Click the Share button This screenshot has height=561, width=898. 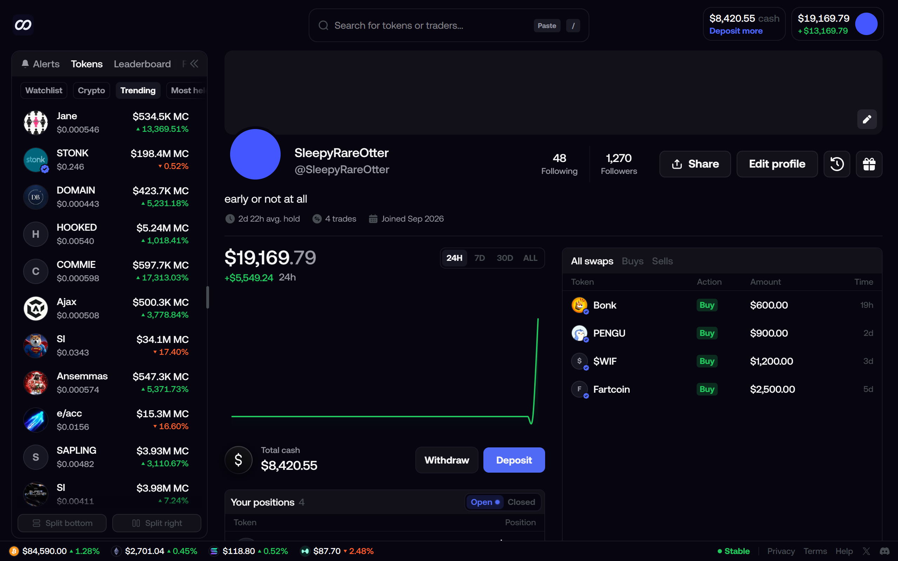[x=695, y=164]
